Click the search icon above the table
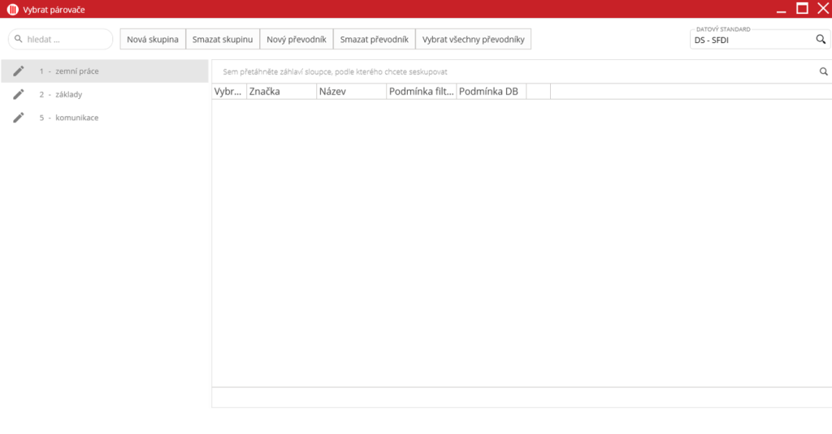This screenshot has width=832, height=434. pyautogui.click(x=824, y=72)
